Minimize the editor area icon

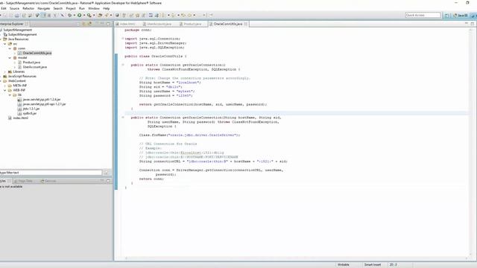tap(467, 23)
